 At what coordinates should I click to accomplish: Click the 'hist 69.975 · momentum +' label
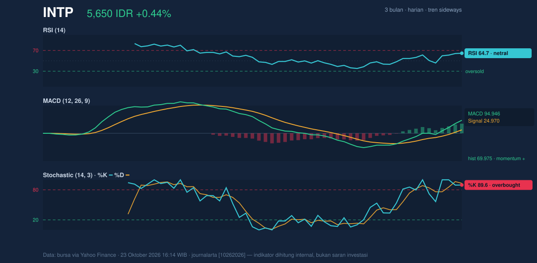click(x=497, y=158)
